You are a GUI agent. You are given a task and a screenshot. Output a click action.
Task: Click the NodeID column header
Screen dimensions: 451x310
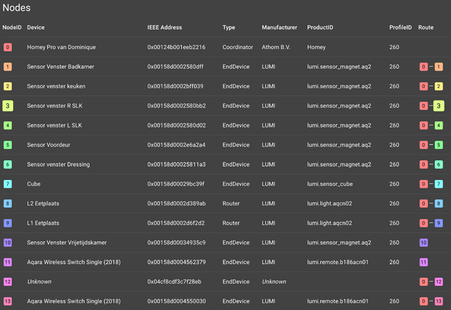(x=12, y=27)
